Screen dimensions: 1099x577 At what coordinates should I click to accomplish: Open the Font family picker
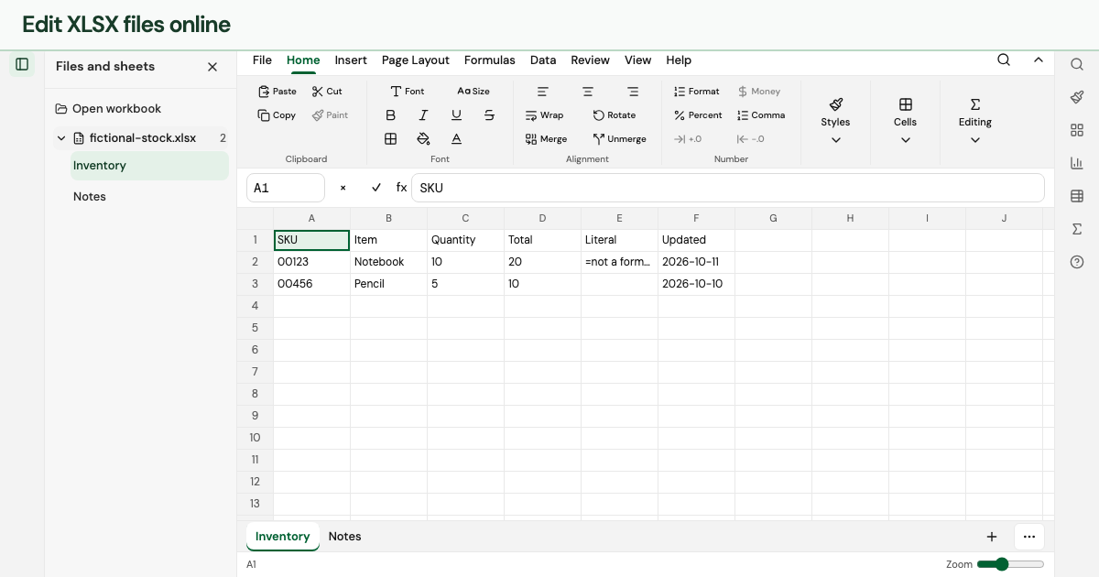click(x=408, y=92)
